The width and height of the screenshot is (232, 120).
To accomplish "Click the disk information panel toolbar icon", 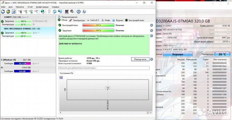I will [14, 12].
